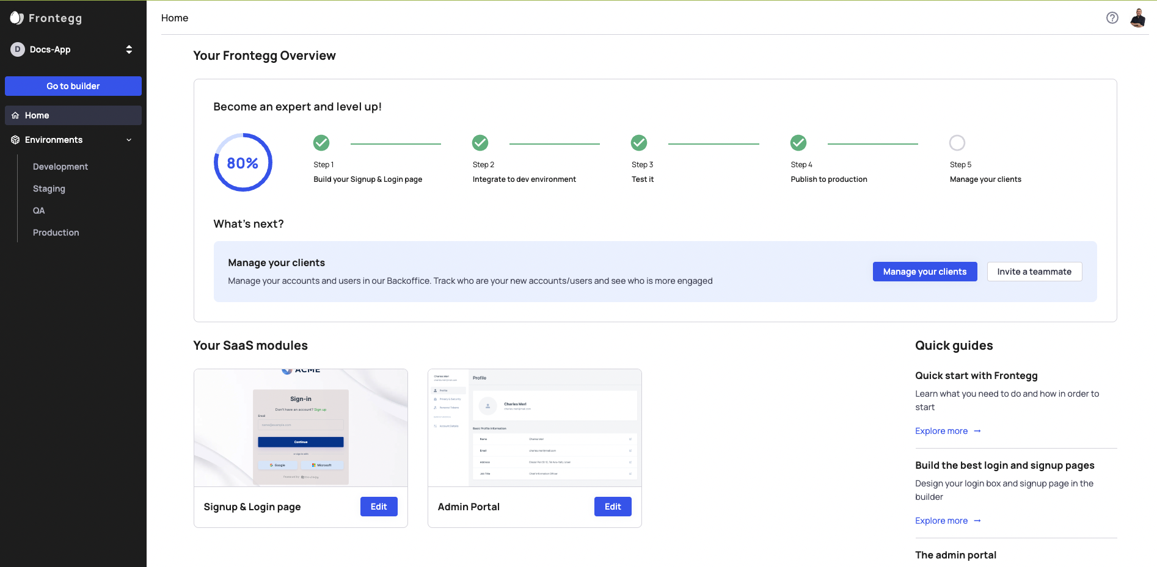1157x567 pixels.
Task: Open the user profile avatar
Action: [1137, 18]
